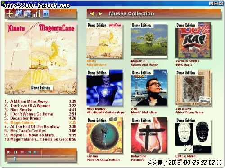The image size is (225, 168).
Task: Select the Jah Shaka album cover
Action: point(193,88)
